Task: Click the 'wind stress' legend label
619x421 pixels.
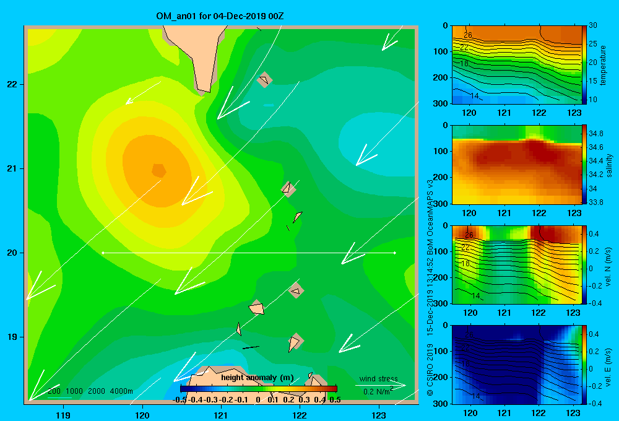Action: click(x=379, y=379)
